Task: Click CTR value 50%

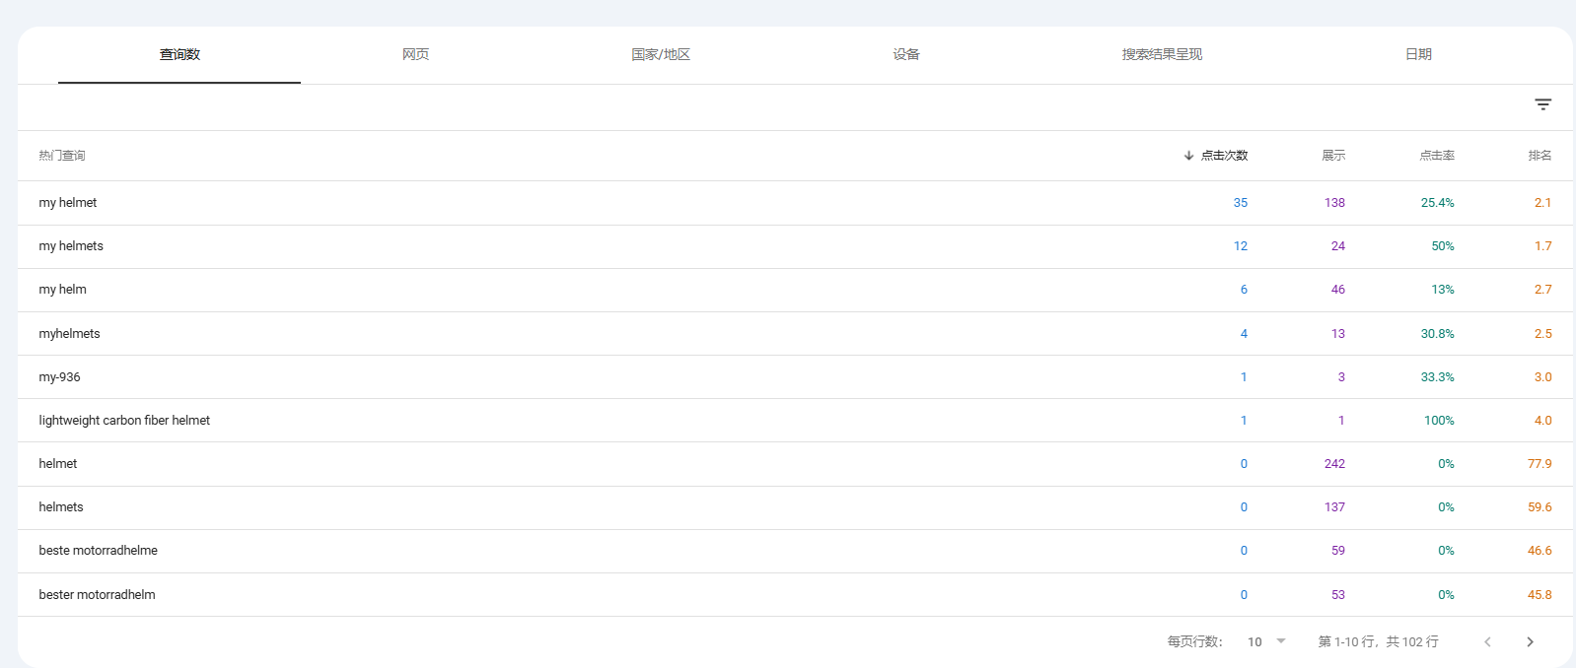Action: [x=1443, y=246]
